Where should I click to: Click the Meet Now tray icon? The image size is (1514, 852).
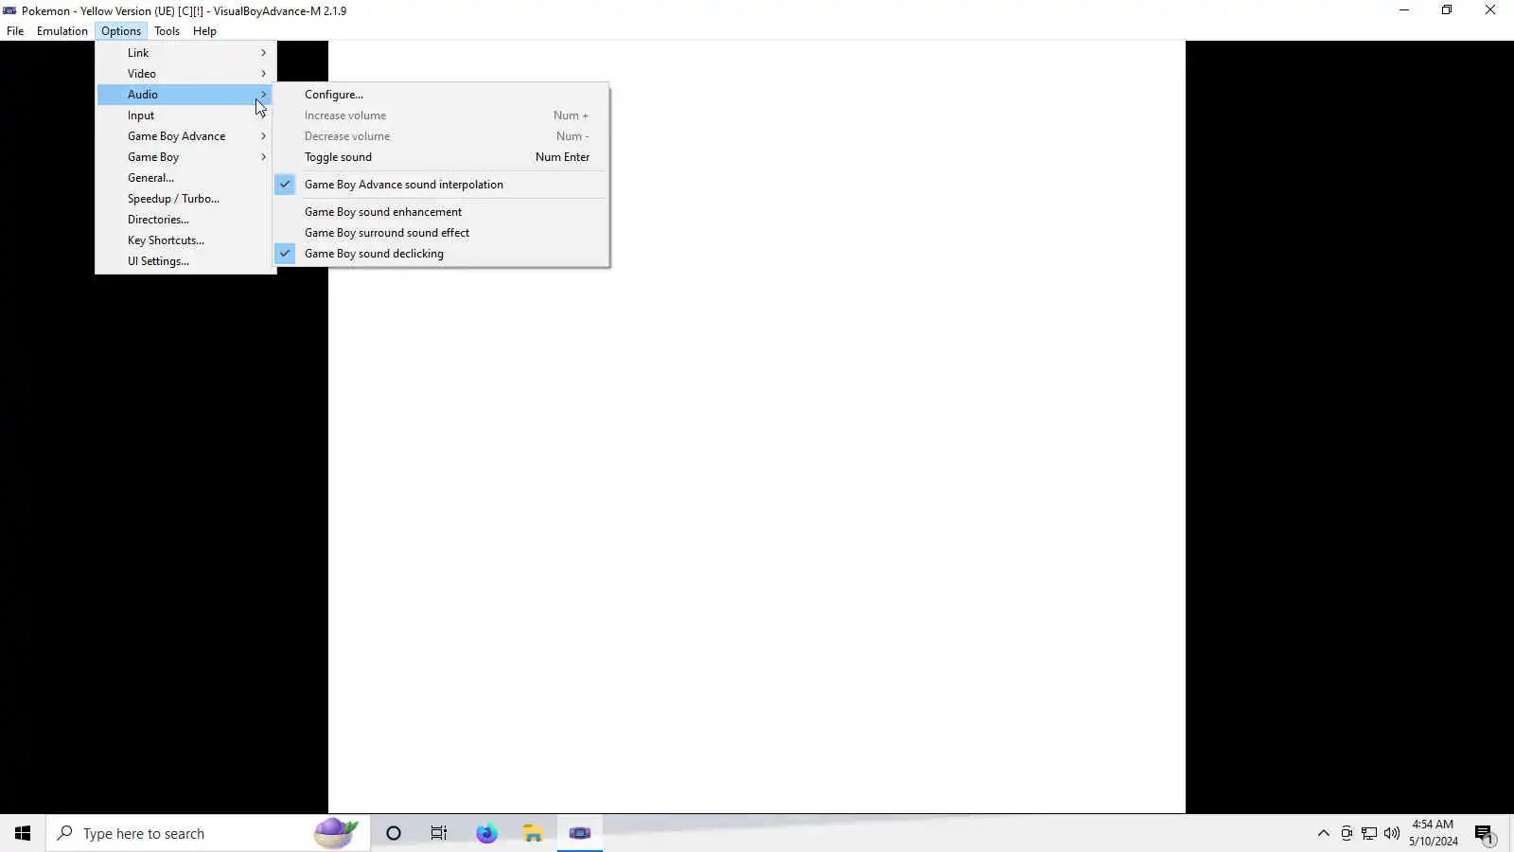pos(1347,833)
